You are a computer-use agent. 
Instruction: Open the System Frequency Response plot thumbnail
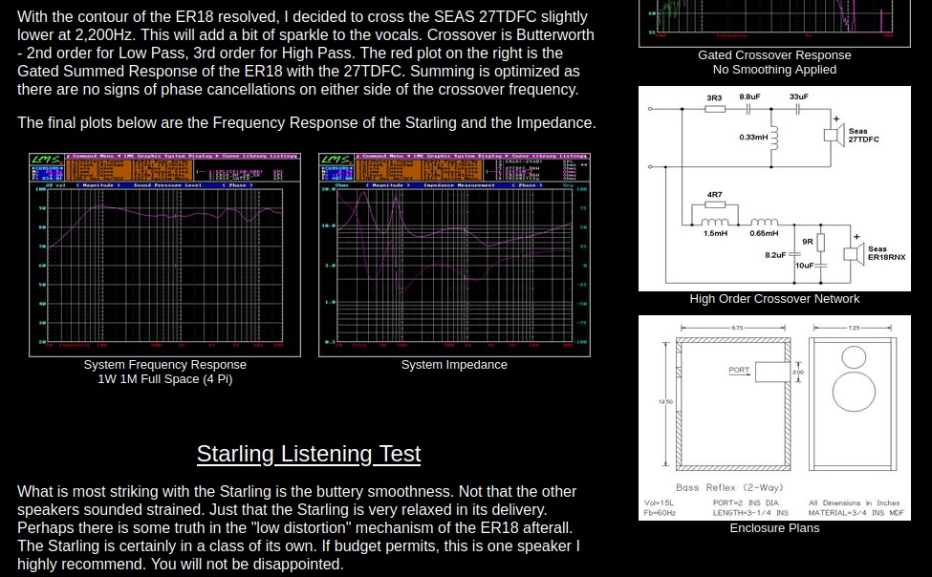point(164,255)
